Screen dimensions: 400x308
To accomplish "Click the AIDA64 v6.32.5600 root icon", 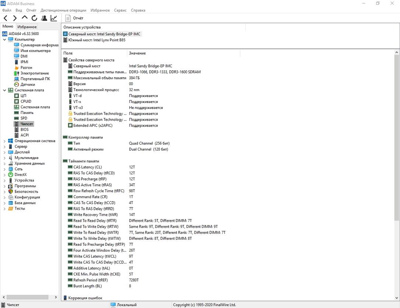I will (4, 34).
